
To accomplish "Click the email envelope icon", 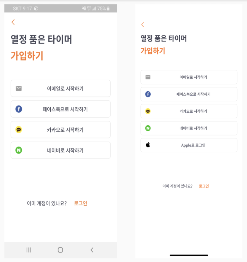I will pos(19,88).
